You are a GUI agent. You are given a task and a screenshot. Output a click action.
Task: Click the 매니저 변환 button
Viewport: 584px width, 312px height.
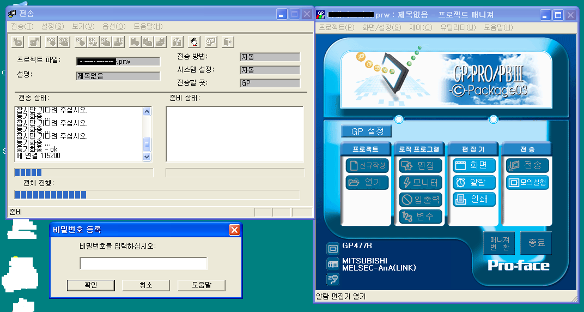click(499, 243)
